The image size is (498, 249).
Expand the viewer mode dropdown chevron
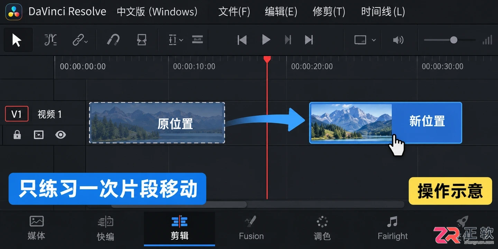(x=374, y=40)
